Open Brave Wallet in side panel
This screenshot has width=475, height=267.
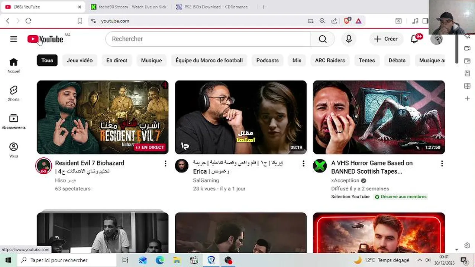click(x=468, y=61)
